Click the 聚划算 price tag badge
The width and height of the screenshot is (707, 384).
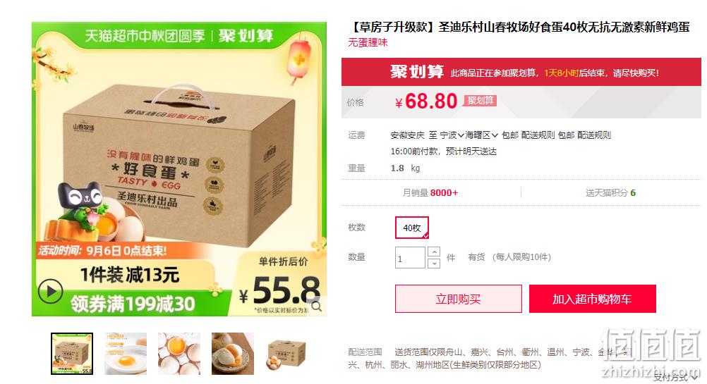tap(481, 100)
